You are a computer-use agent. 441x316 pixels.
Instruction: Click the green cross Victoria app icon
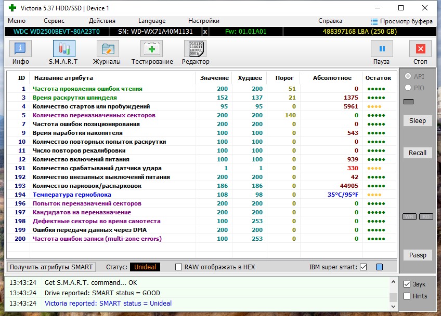(x=12, y=8)
